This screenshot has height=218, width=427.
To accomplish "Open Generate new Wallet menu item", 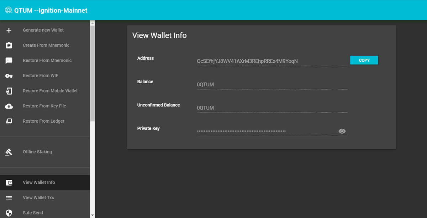I will 45,30.
